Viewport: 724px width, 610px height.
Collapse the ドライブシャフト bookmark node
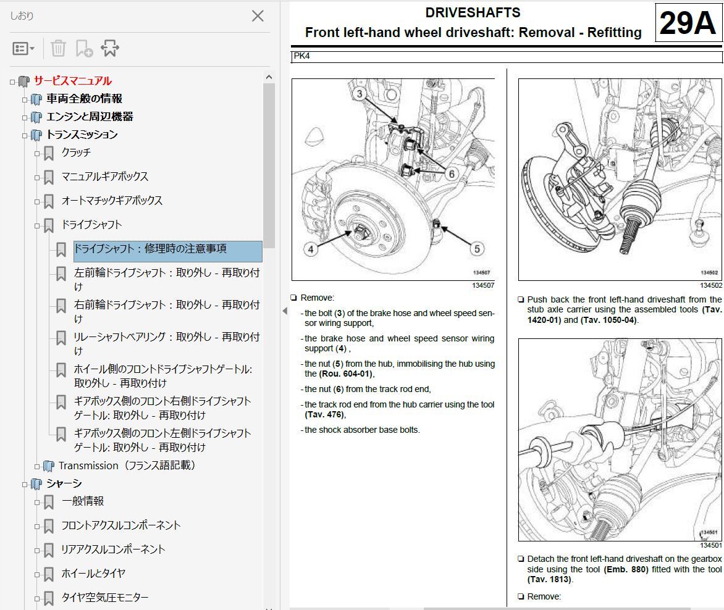pyautogui.click(x=37, y=226)
